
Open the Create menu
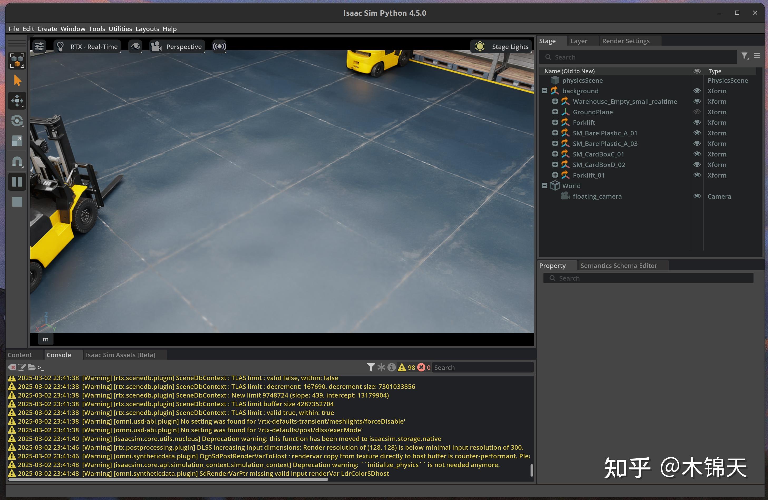pos(47,29)
